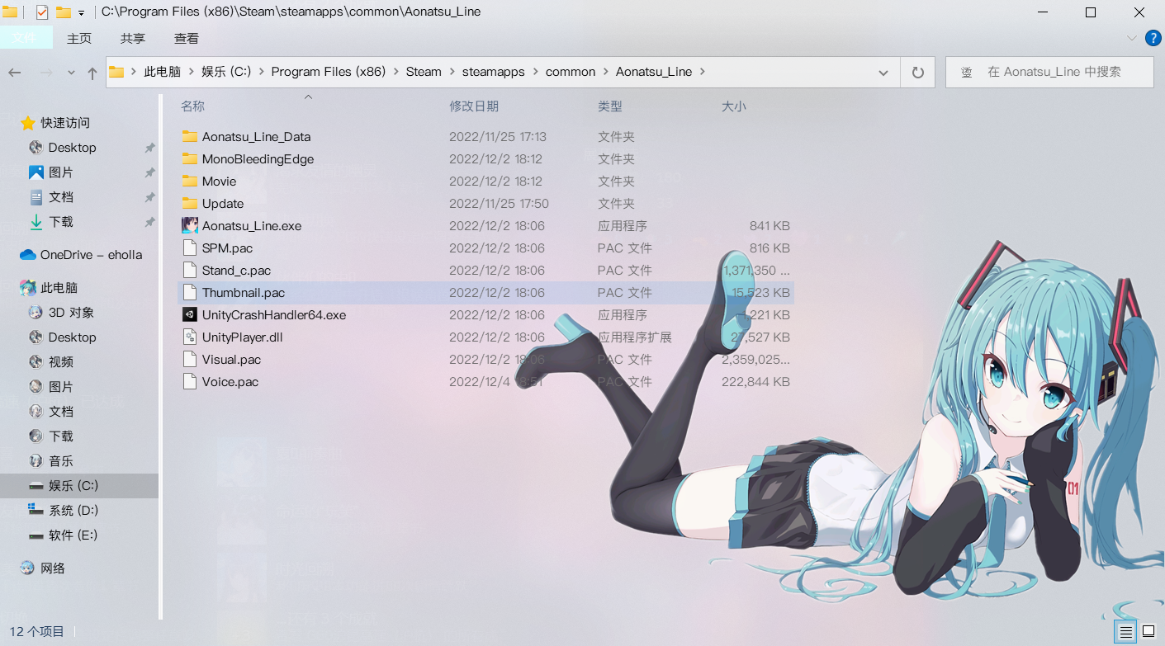Sort files by 名称 column header
Viewport: 1165px width, 646px height.
pyautogui.click(x=193, y=106)
